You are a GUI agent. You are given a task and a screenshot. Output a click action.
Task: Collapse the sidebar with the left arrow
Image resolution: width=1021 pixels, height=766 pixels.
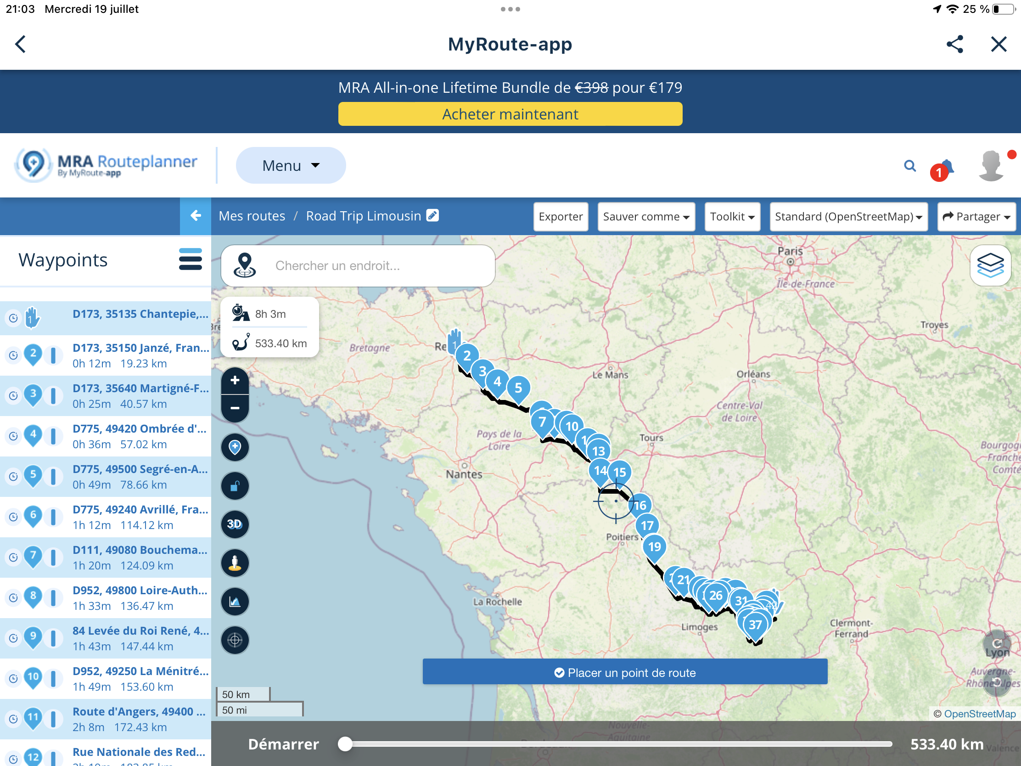pos(196,216)
